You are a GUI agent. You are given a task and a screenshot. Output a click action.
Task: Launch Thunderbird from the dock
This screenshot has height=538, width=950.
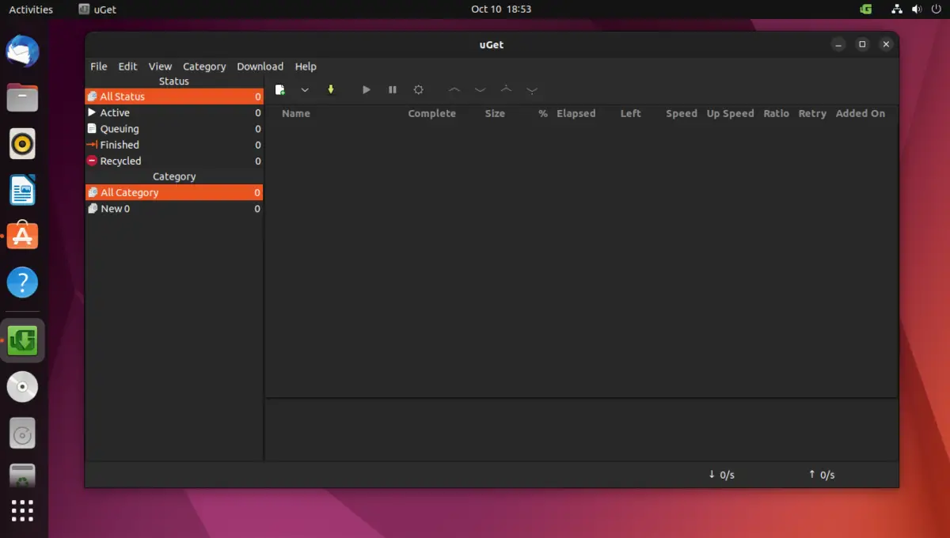click(x=23, y=52)
